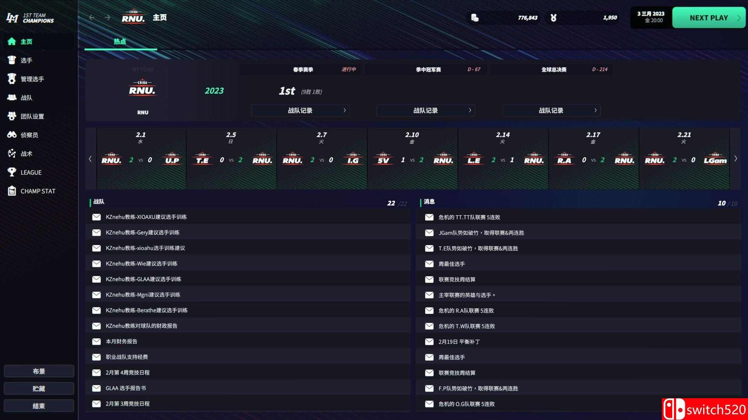
Task: Click the 结束 button at bottom left
Action: coord(39,406)
